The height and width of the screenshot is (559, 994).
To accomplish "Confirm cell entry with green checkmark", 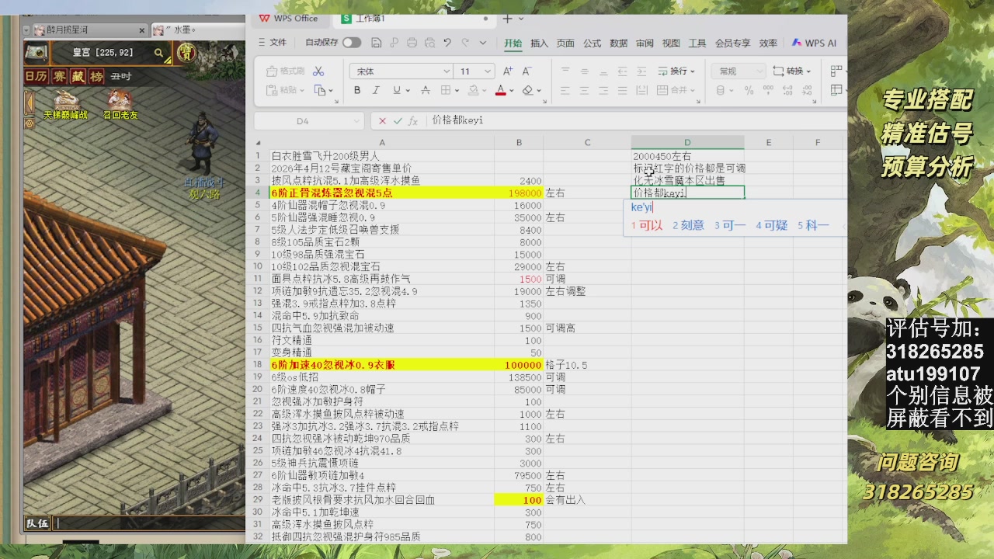I will [x=398, y=121].
